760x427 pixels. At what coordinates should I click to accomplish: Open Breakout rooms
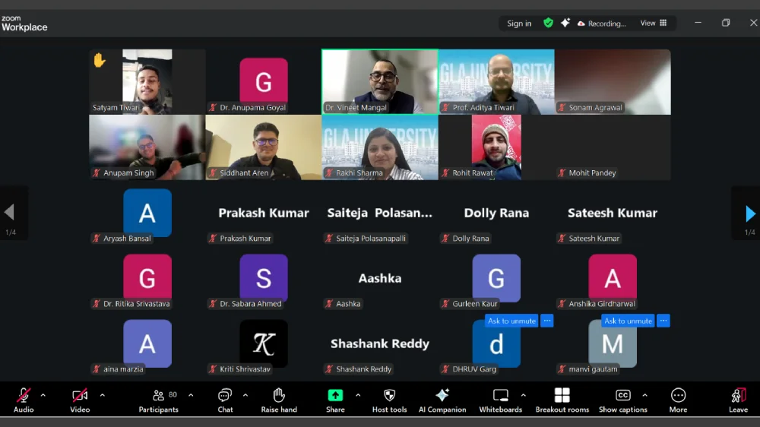click(562, 400)
